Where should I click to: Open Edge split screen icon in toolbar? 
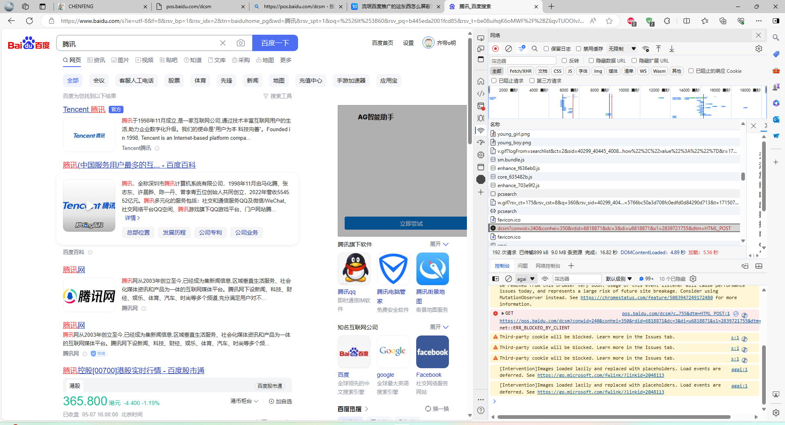click(x=686, y=21)
